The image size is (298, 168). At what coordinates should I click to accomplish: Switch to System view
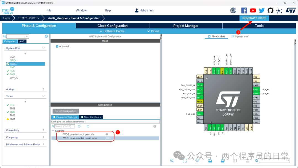[x=240, y=36]
